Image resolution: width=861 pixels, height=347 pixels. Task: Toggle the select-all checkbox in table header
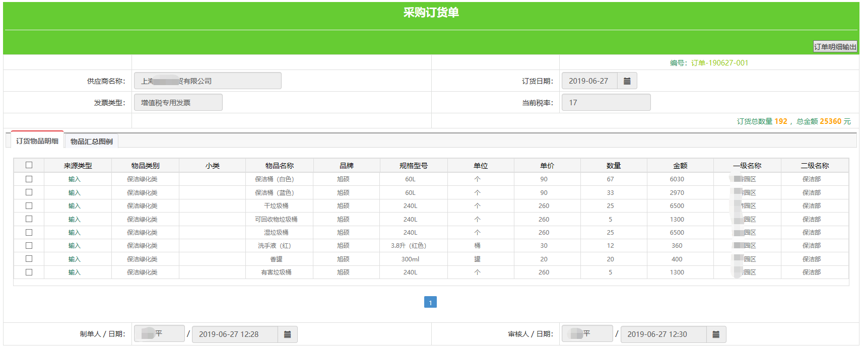(x=29, y=165)
